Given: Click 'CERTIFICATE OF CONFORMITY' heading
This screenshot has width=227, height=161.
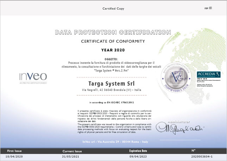Looking at the screenshot, I should pos(113,41).
